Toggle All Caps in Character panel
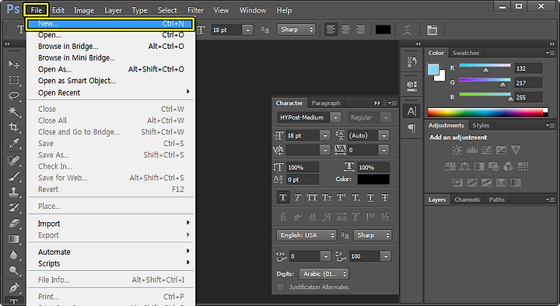Image resolution: width=560 pixels, height=306 pixels. (x=312, y=197)
